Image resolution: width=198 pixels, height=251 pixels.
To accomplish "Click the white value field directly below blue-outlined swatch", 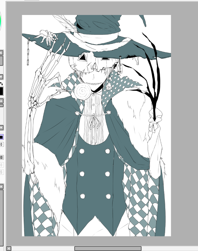I will click(x=1, y=145).
